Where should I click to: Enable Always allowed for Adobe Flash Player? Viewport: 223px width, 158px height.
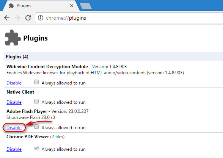[x=36, y=127]
